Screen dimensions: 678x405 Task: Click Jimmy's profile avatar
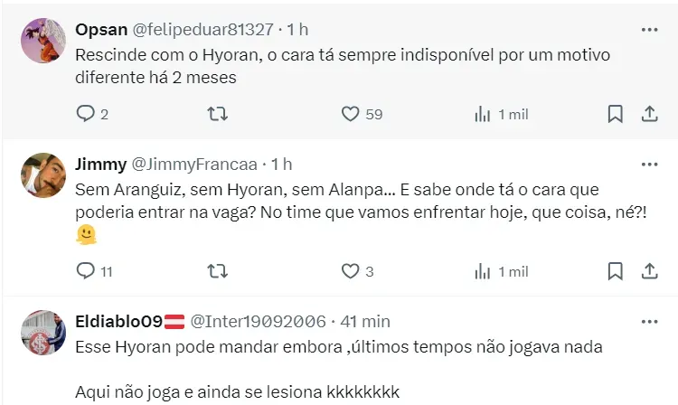42,175
